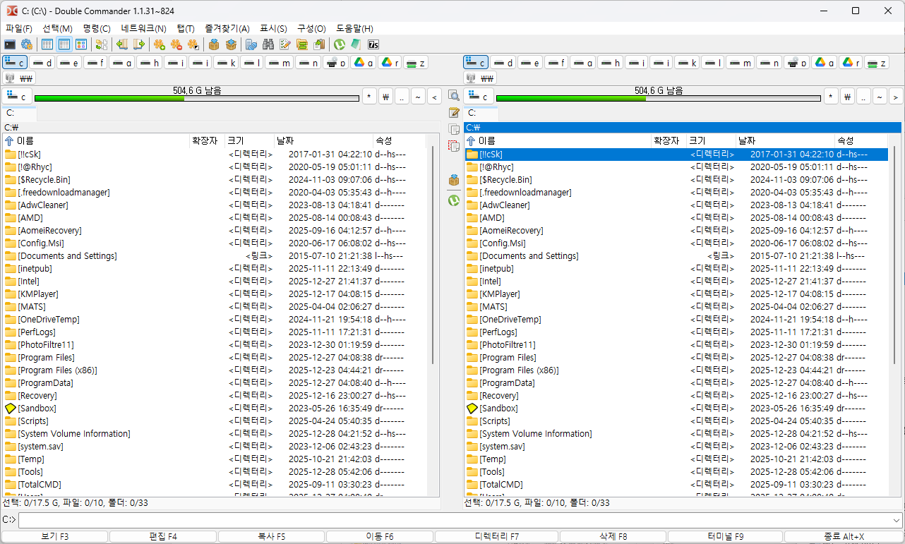
Task: Expand the command line history dropdown
Action: coord(897,520)
